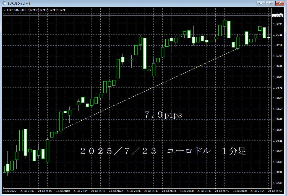Image resolution: width=287 pixels, height=196 pixels.
Task: Click the 1.17605 price axis label
Action: point(278,162)
